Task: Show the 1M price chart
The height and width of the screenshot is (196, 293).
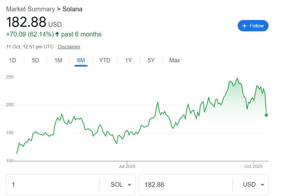Action: 58,60
